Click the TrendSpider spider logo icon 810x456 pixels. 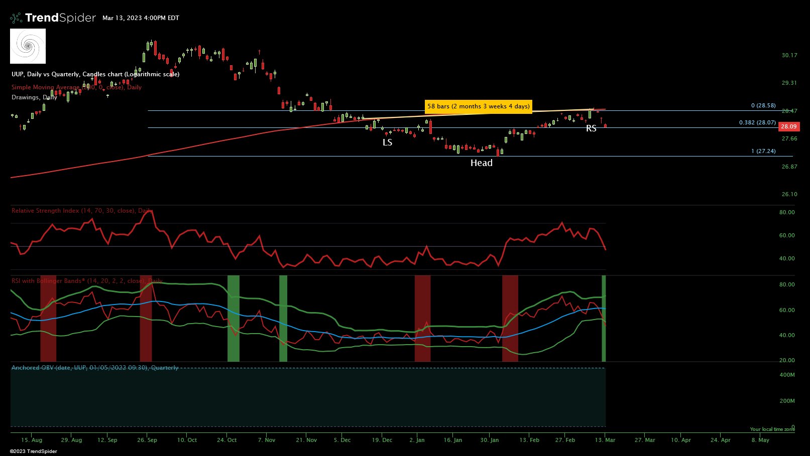coord(16,17)
